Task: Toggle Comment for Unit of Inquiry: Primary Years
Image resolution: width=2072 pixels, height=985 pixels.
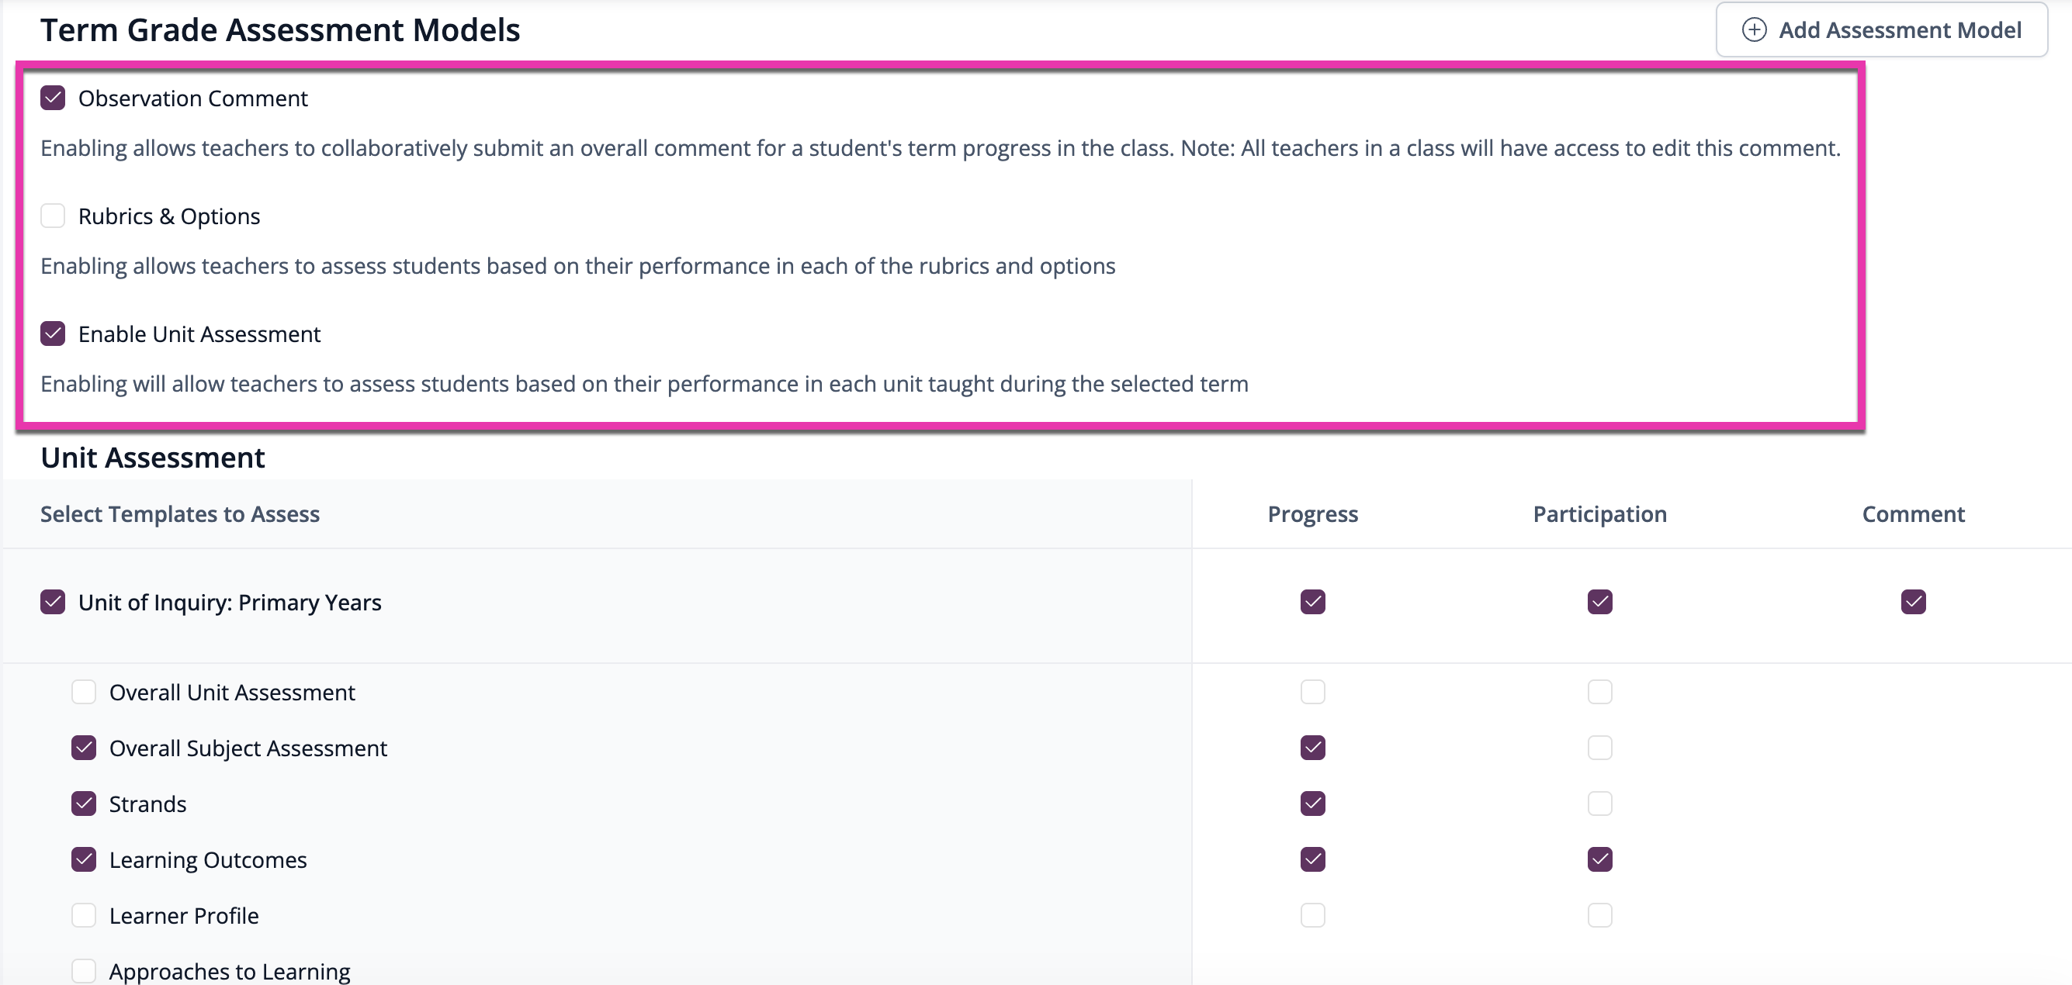Action: coord(1914,601)
